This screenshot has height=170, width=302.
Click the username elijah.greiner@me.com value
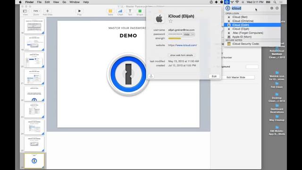point(181,30)
